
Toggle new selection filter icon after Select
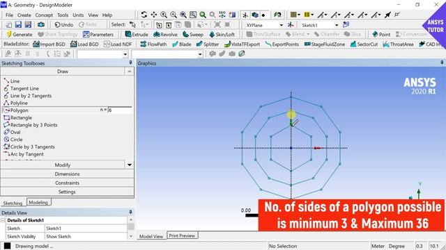[x=132, y=25]
